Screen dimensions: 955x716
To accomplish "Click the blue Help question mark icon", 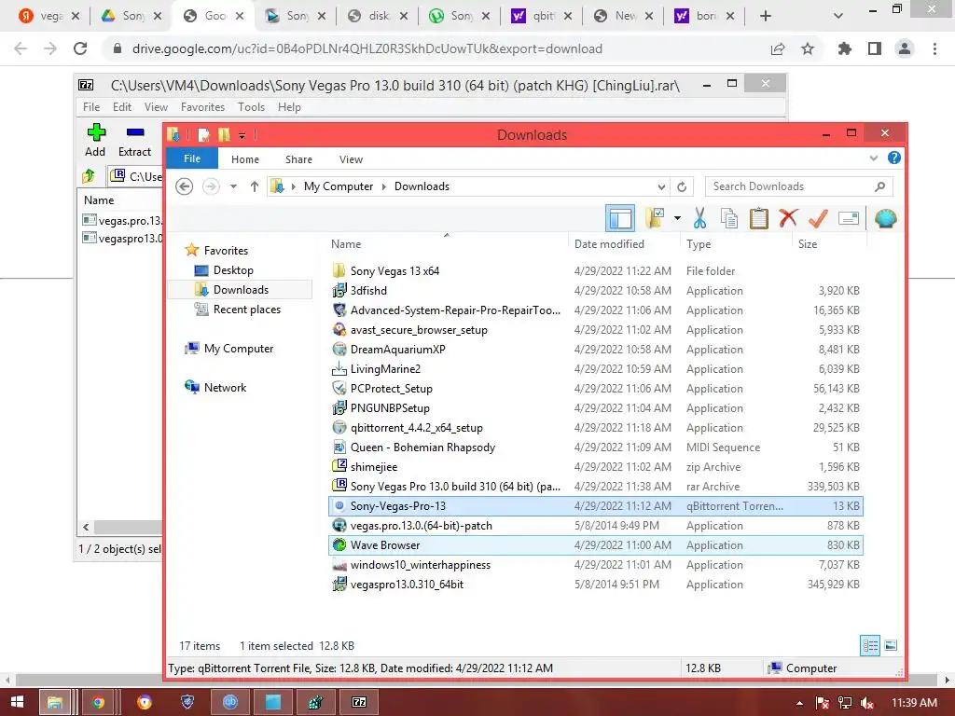I will click(x=893, y=158).
